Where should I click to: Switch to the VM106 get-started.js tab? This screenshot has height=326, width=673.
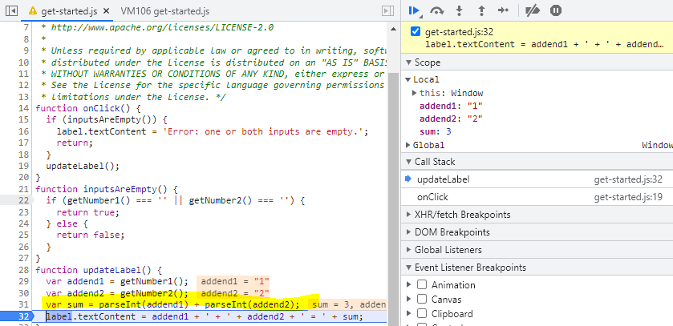[x=165, y=11]
